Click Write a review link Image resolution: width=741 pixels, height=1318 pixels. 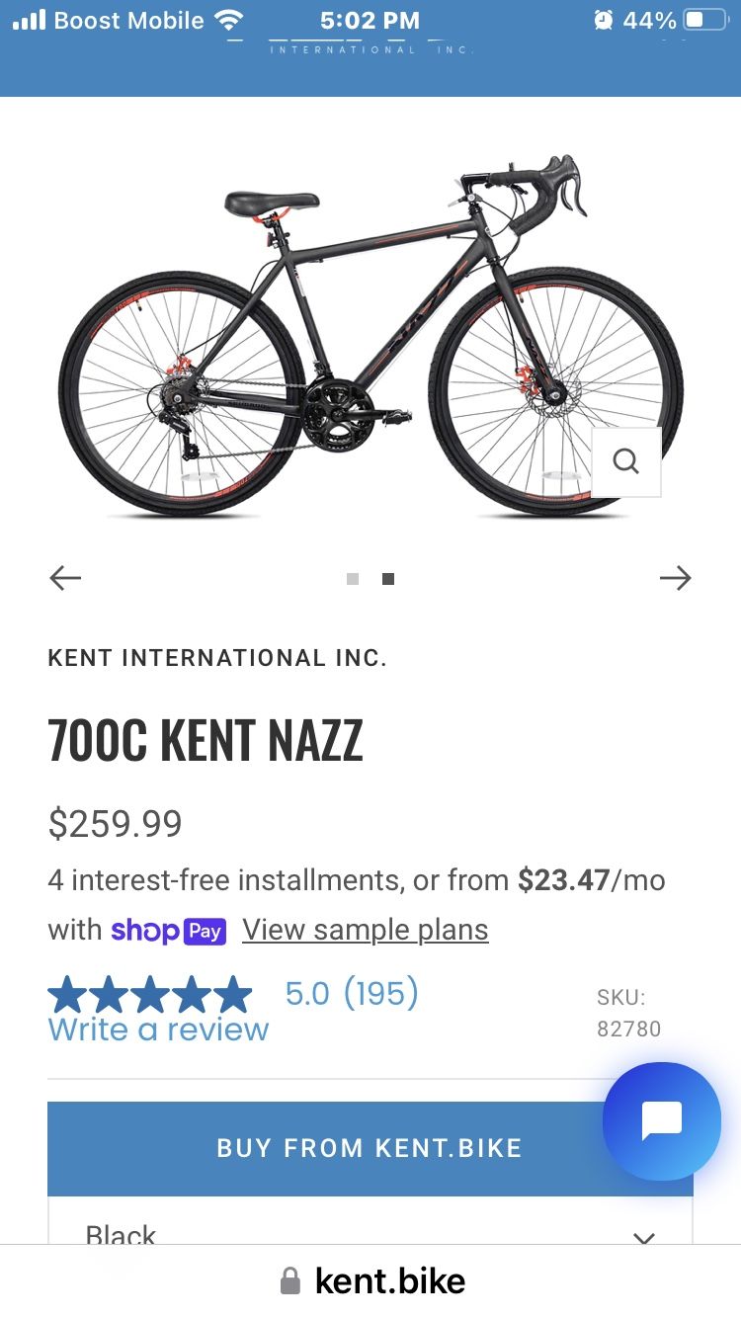point(158,1030)
